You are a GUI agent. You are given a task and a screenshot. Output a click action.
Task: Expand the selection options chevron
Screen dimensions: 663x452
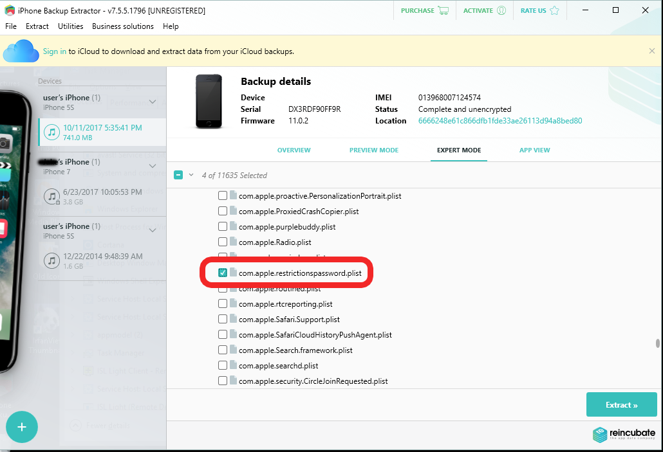191,175
